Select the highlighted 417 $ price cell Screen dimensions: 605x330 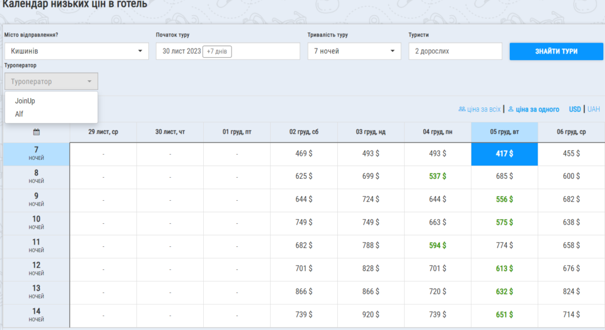pyautogui.click(x=504, y=154)
